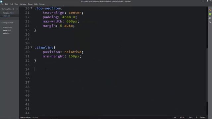Click the third right-toolbar panel icon
Viewport: 212px width, 119px height.
[x=210, y=18]
